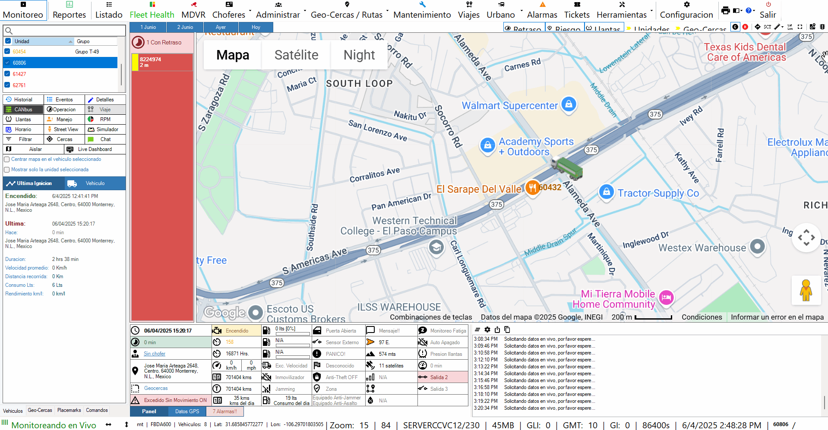Open the Eventos list

[x=64, y=100]
